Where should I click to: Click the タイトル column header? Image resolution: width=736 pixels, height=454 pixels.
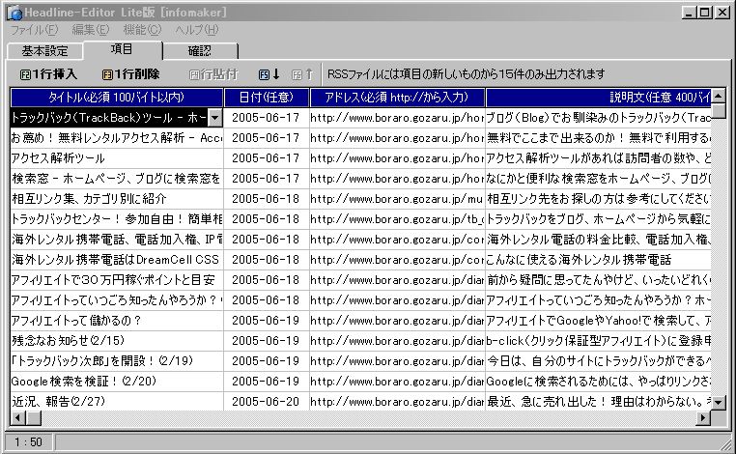pos(116,98)
